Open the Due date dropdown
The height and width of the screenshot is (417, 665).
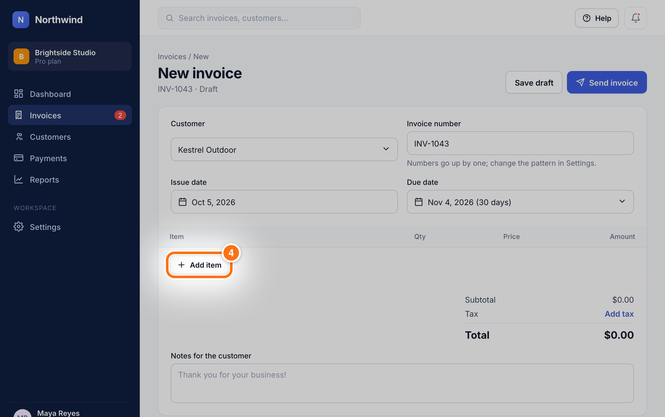(520, 202)
